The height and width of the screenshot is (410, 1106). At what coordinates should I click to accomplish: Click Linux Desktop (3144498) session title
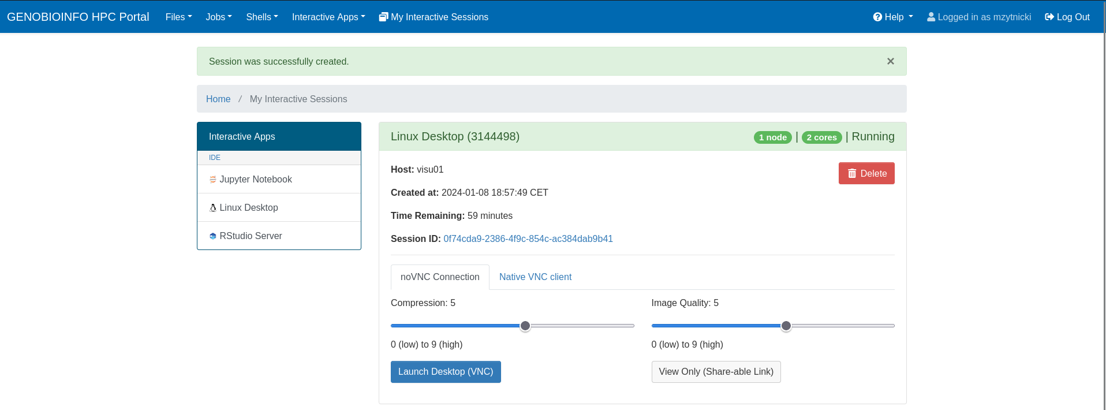coord(455,137)
